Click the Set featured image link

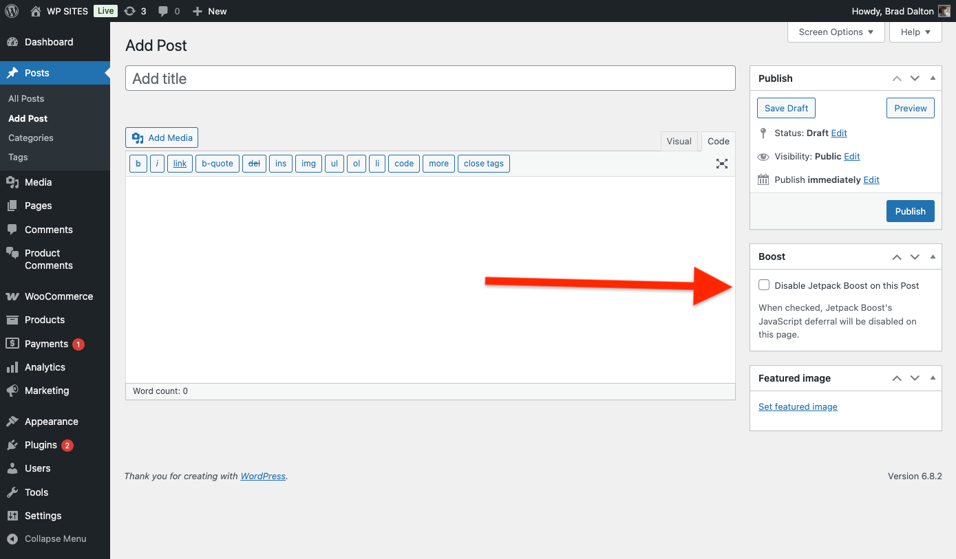pos(798,406)
